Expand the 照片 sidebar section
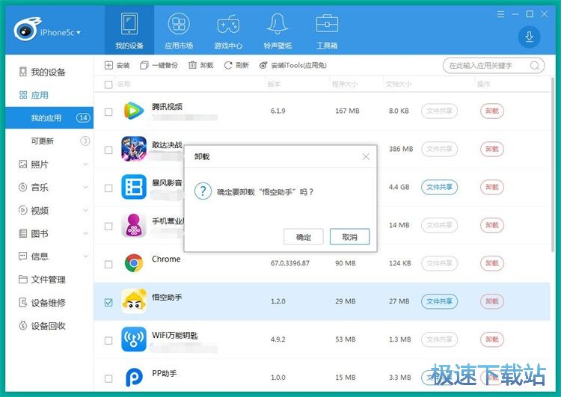The width and height of the screenshot is (561, 397). (x=85, y=164)
